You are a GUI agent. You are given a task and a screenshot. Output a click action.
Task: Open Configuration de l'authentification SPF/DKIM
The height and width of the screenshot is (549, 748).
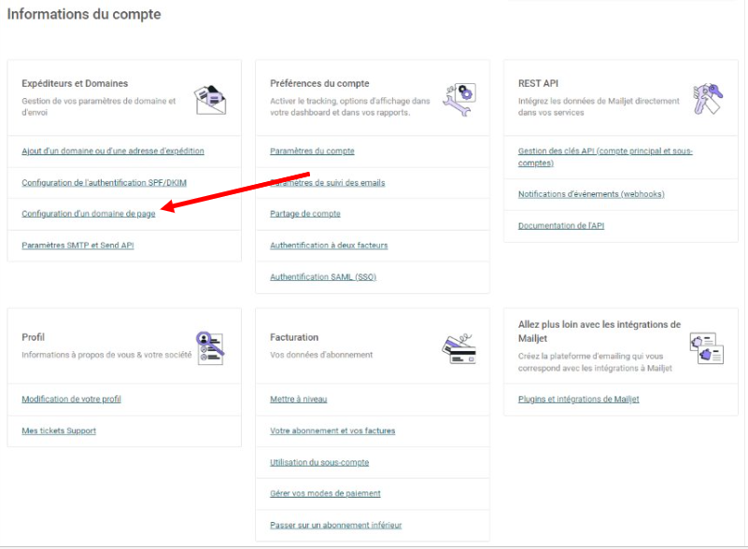tap(104, 183)
